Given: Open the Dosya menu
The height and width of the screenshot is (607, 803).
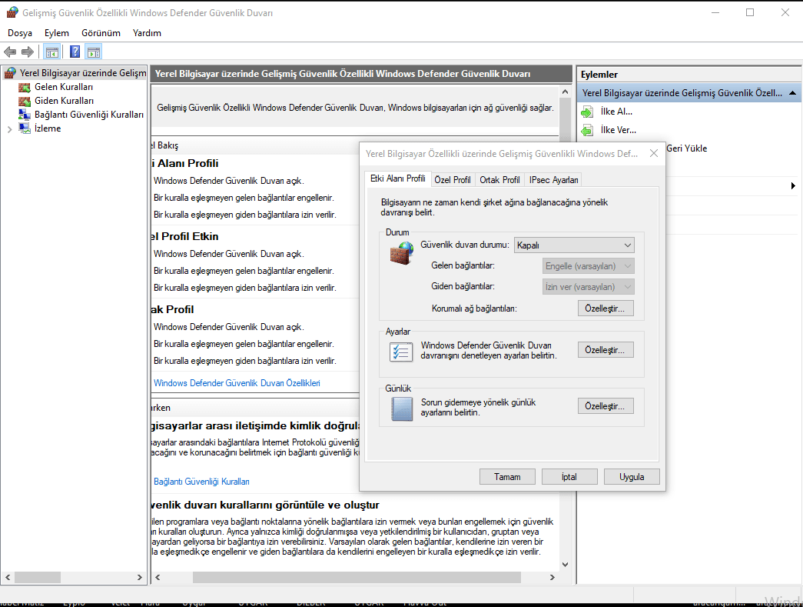Looking at the screenshot, I should click(x=20, y=33).
